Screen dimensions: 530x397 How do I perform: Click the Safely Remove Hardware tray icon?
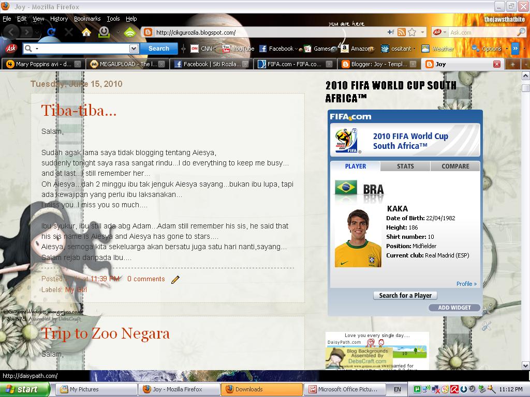tap(482, 389)
